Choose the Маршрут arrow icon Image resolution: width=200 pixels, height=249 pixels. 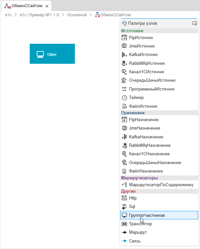click(x=124, y=232)
